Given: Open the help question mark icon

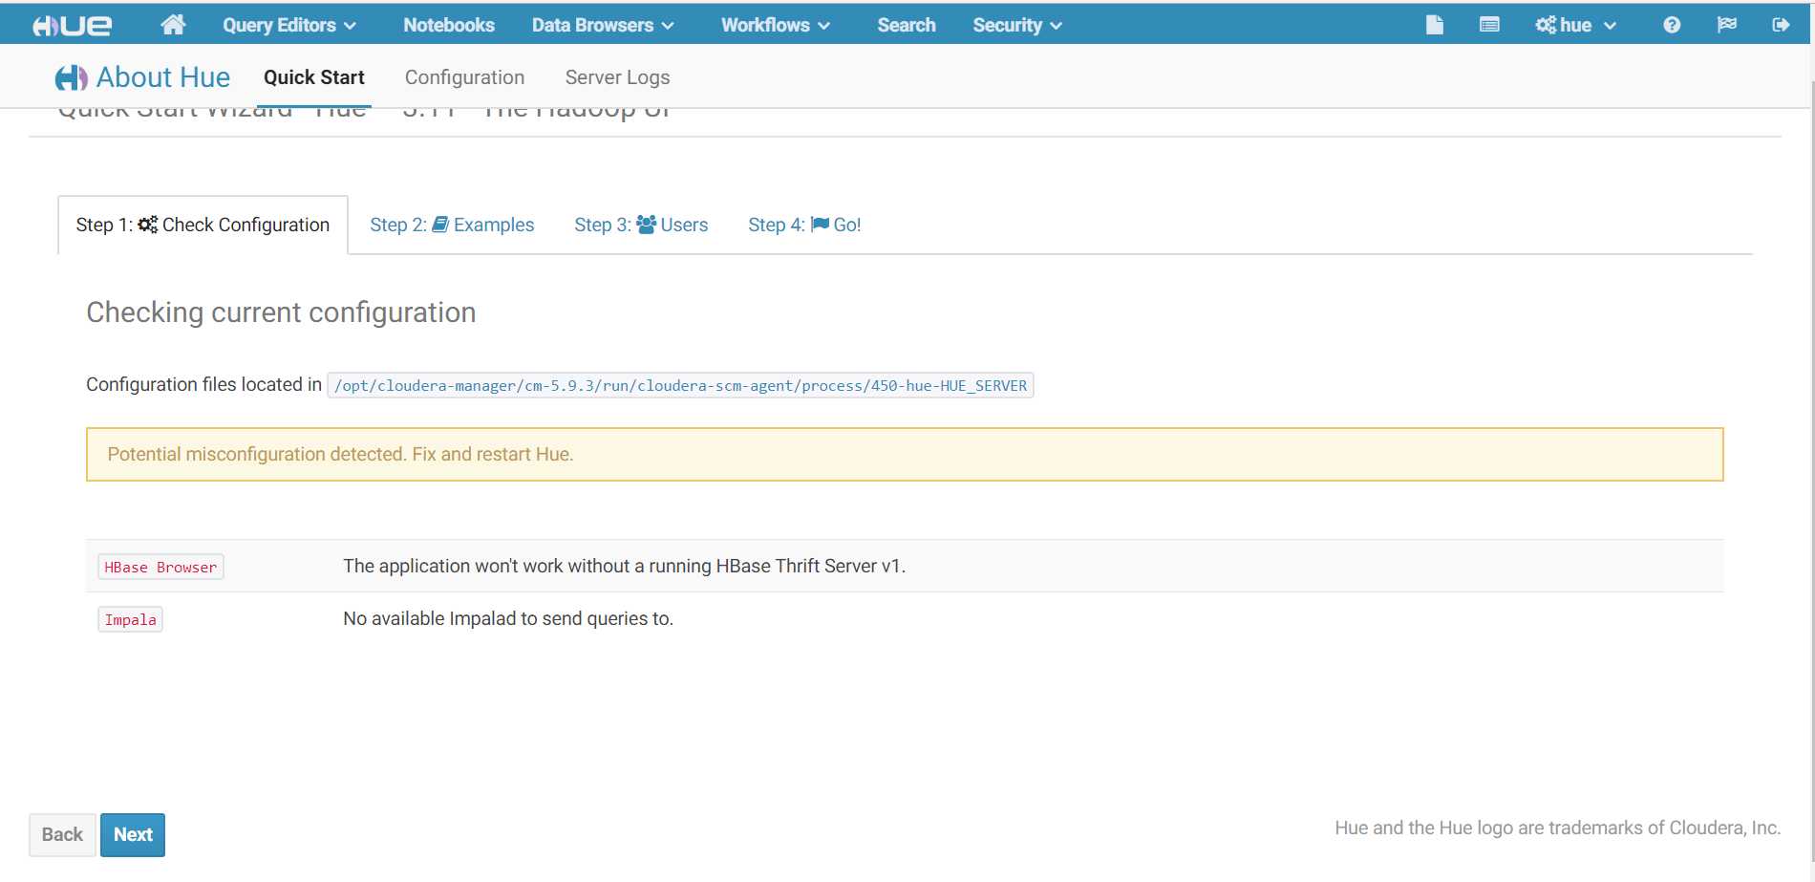Looking at the screenshot, I should point(1672,25).
